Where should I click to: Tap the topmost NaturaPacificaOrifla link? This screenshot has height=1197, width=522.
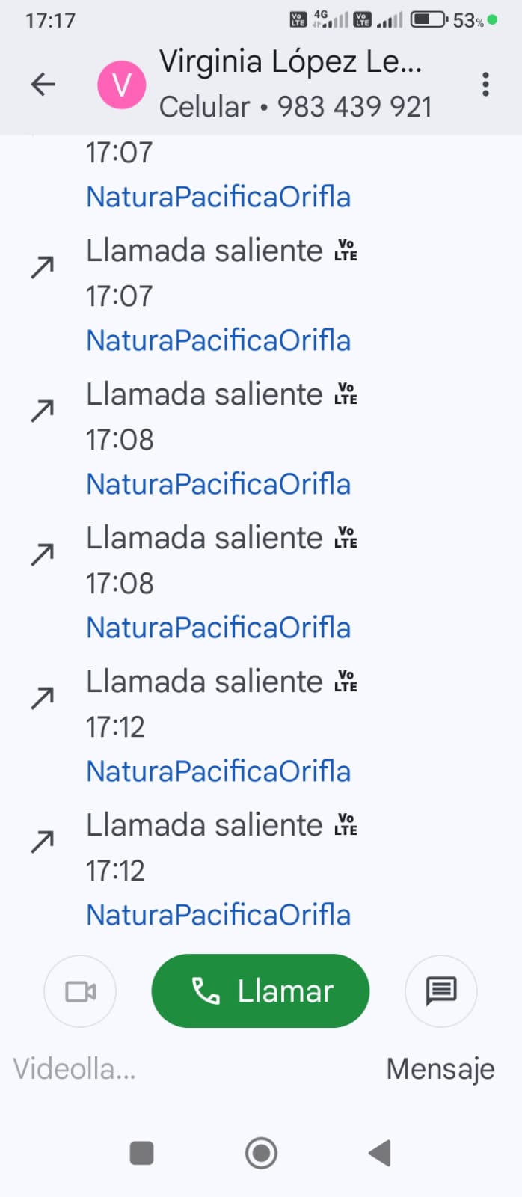tap(218, 197)
